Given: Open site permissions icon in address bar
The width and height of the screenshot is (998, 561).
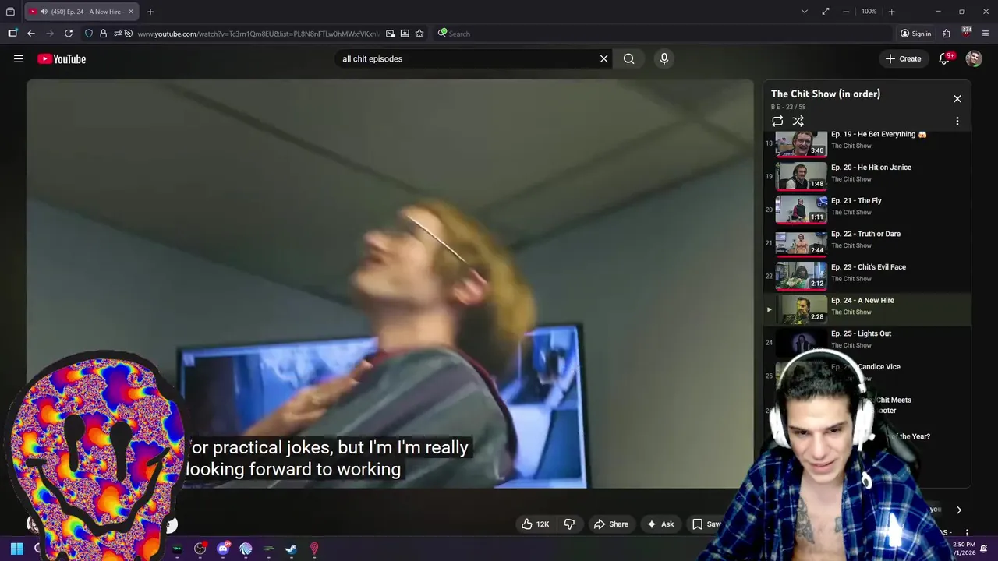Looking at the screenshot, I should click(x=118, y=34).
